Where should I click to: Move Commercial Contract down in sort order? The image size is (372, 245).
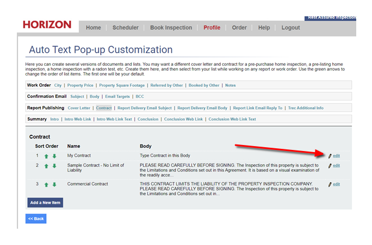click(54, 185)
